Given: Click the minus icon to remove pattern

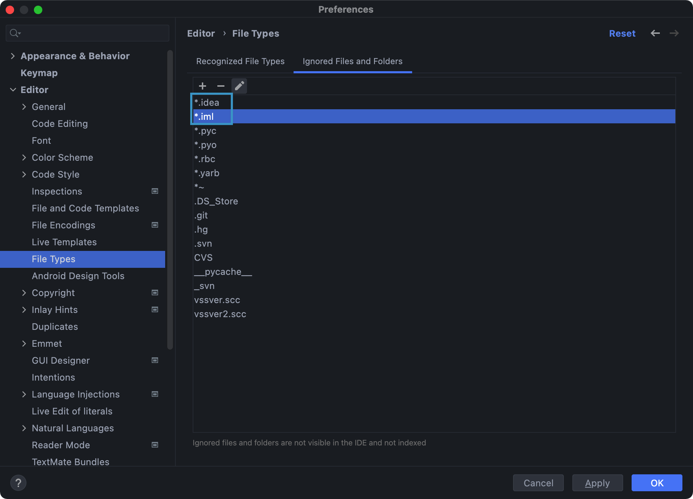Looking at the screenshot, I should [x=221, y=86].
